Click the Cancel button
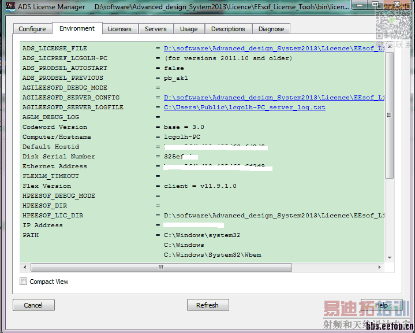This screenshot has height=333, width=415. (33, 305)
